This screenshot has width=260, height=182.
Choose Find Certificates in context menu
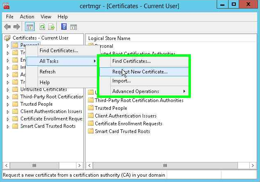[x=63, y=51]
